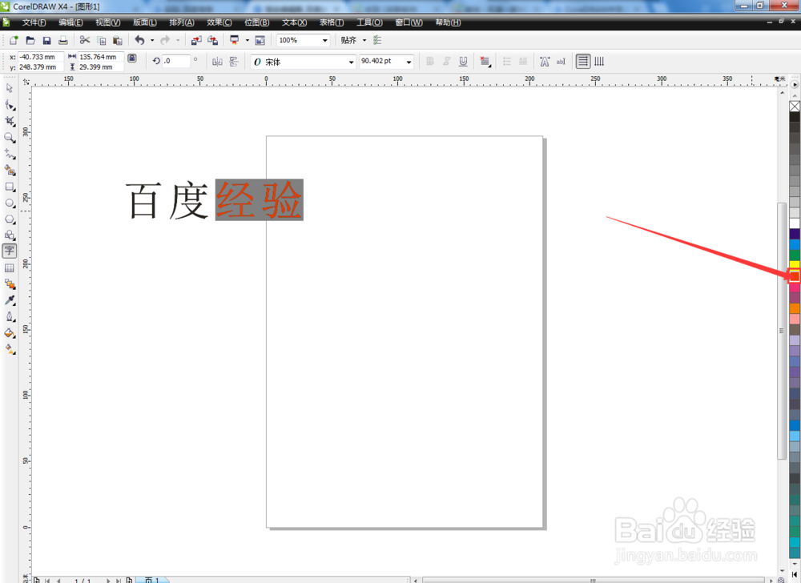The image size is (801, 583).
Task: Select the Pick tool
Action: pos(9,88)
